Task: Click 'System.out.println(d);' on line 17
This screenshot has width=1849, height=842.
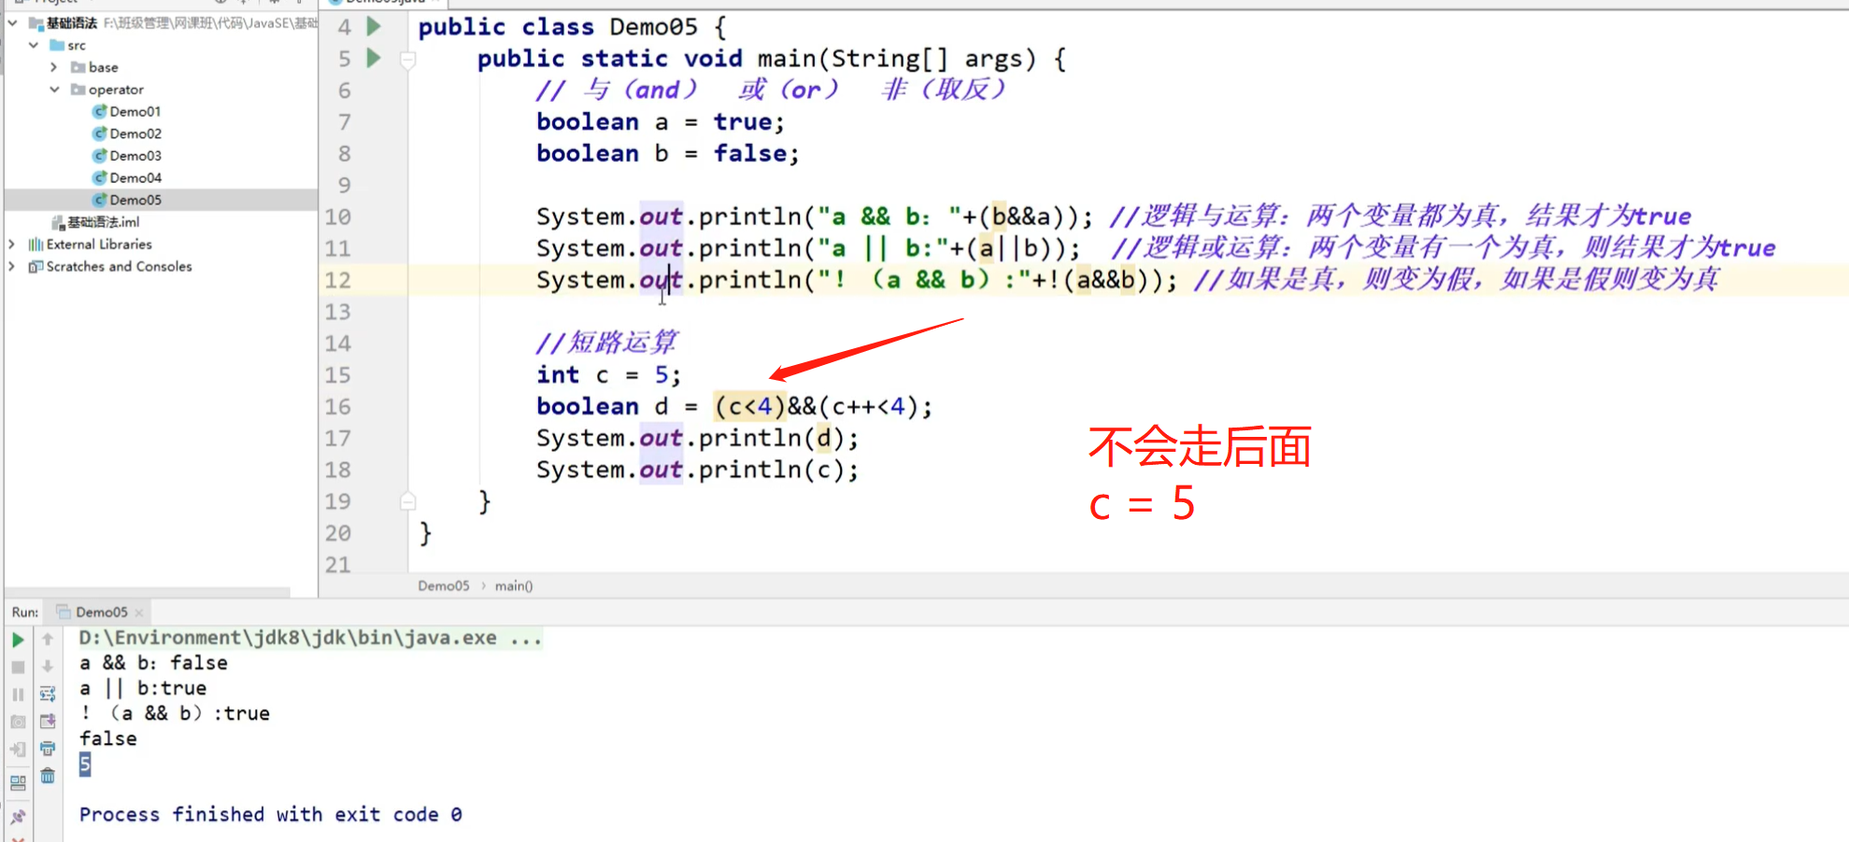Action: (x=697, y=438)
